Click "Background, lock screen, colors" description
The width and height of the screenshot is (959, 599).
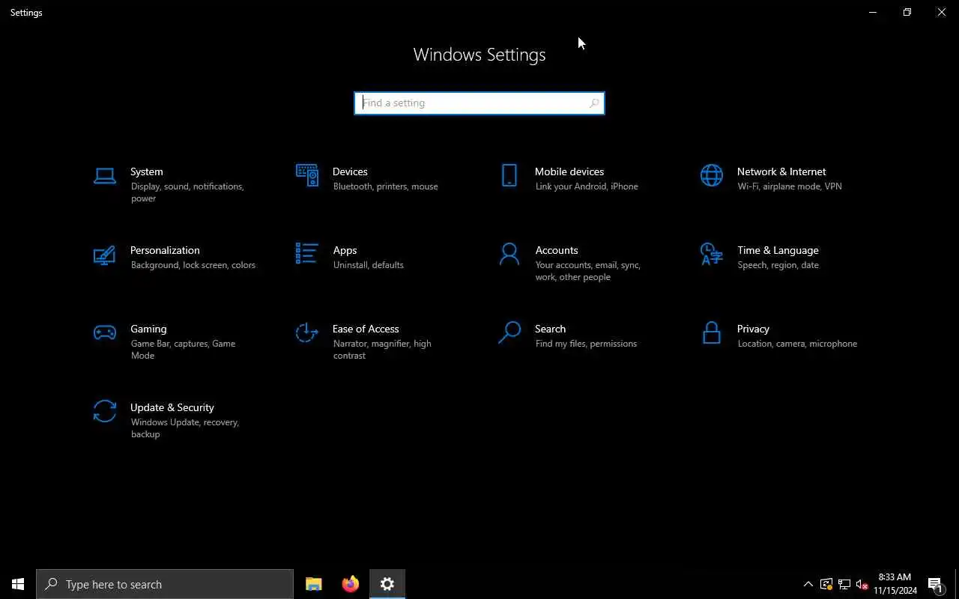(x=193, y=265)
